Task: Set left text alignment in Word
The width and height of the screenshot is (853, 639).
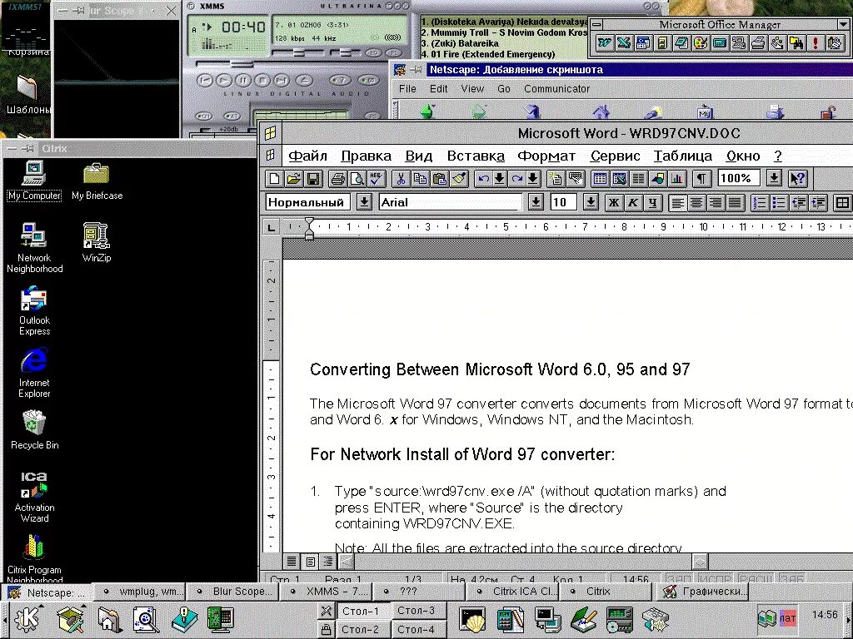Action: (x=677, y=203)
